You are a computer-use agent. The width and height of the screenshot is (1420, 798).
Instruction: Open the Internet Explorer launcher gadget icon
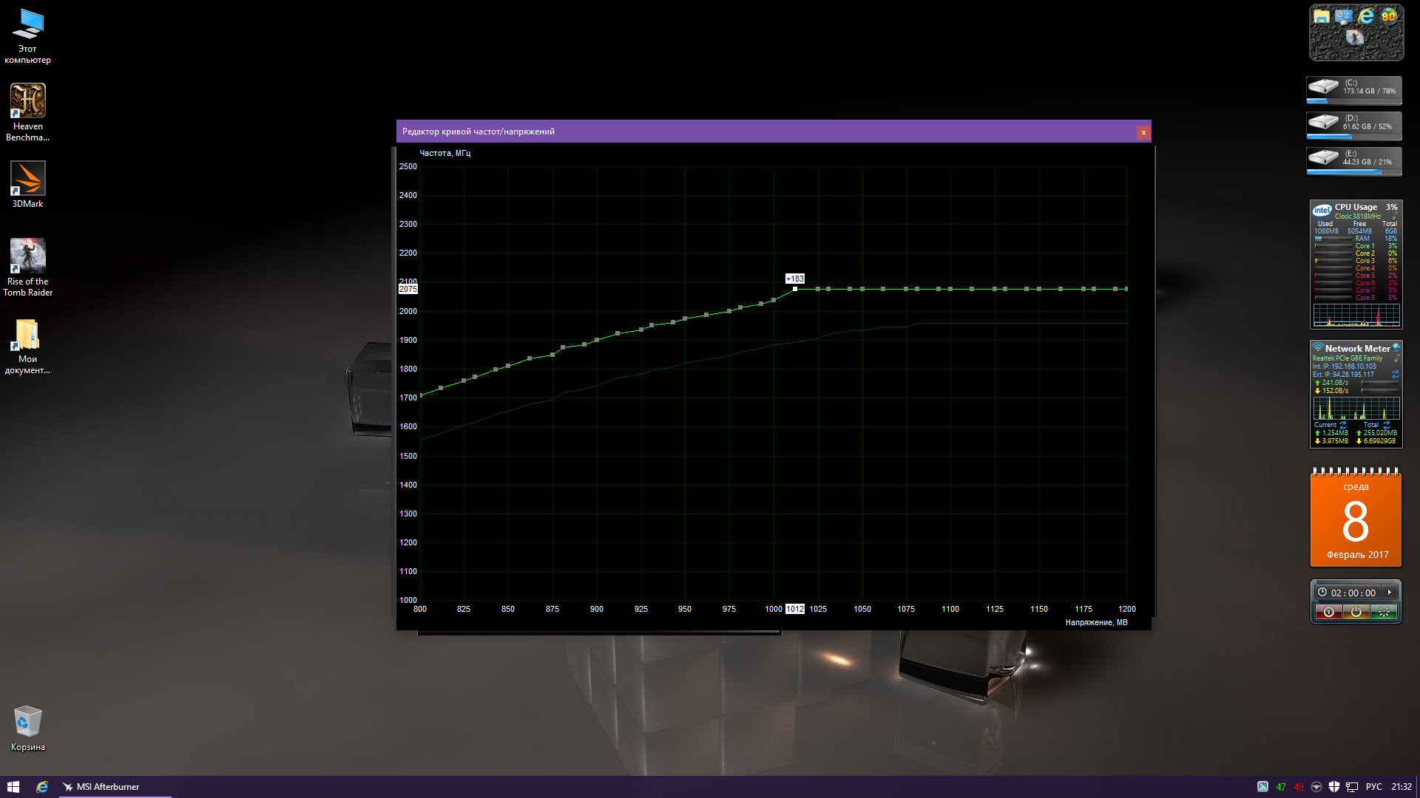tap(1365, 16)
